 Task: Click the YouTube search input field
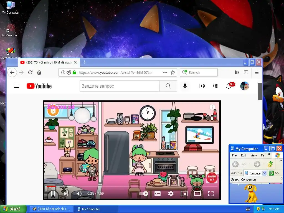tap(120, 86)
